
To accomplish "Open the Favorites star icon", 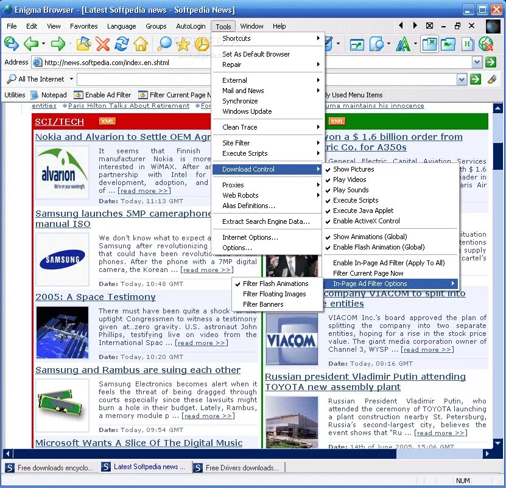I will point(183,44).
